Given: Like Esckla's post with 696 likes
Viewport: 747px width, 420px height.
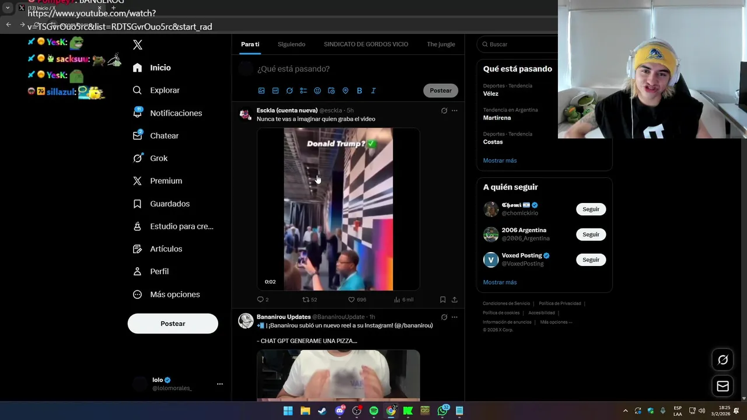Looking at the screenshot, I should 357,299.
